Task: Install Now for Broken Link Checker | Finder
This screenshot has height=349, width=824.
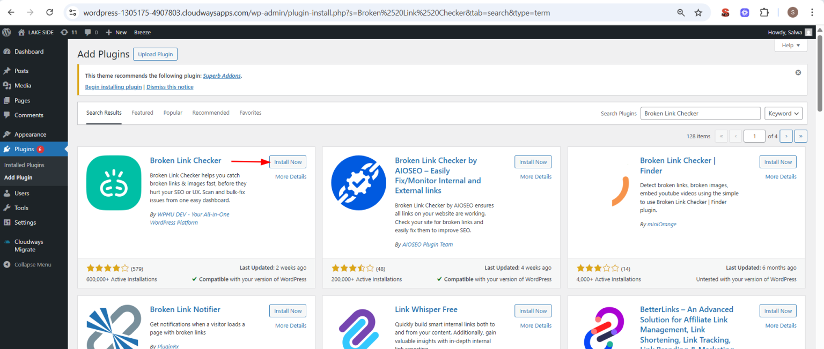Action: click(778, 162)
